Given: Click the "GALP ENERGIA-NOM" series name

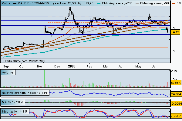Looking at the screenshot, I should tap(34, 3).
